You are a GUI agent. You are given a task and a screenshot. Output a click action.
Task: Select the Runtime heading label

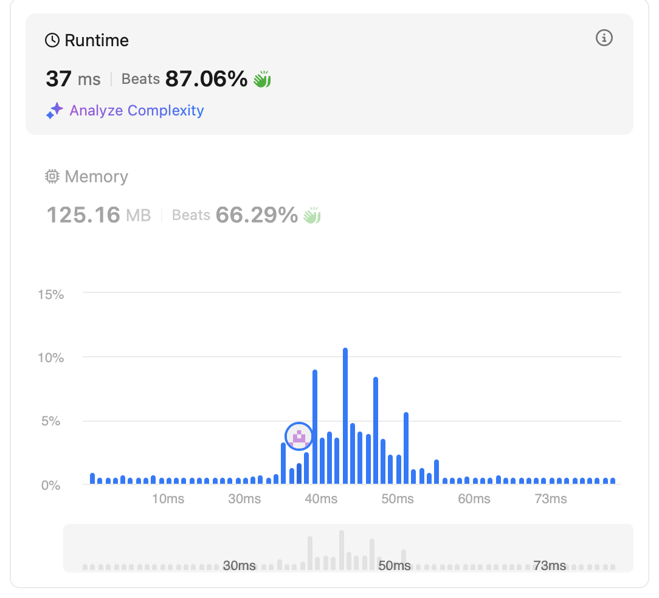pyautogui.click(x=96, y=41)
